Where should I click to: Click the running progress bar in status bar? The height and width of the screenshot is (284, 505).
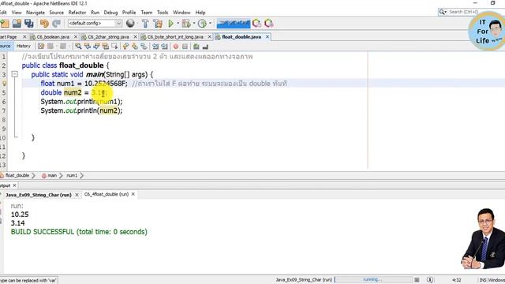(x=373, y=280)
